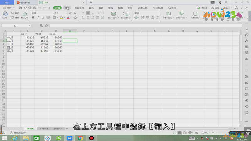Click the Merge and Center (合并居中) icon
This screenshot has height=141, width=251.
(113, 13)
